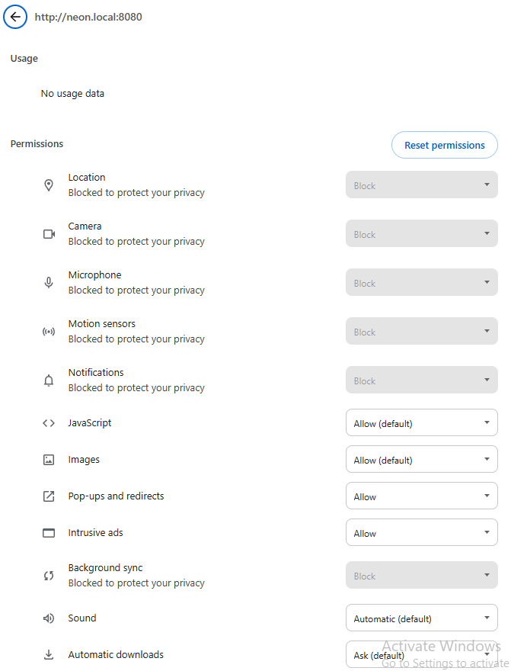This screenshot has width=511, height=671.
Task: Click the Images picture icon
Action: 49,460
